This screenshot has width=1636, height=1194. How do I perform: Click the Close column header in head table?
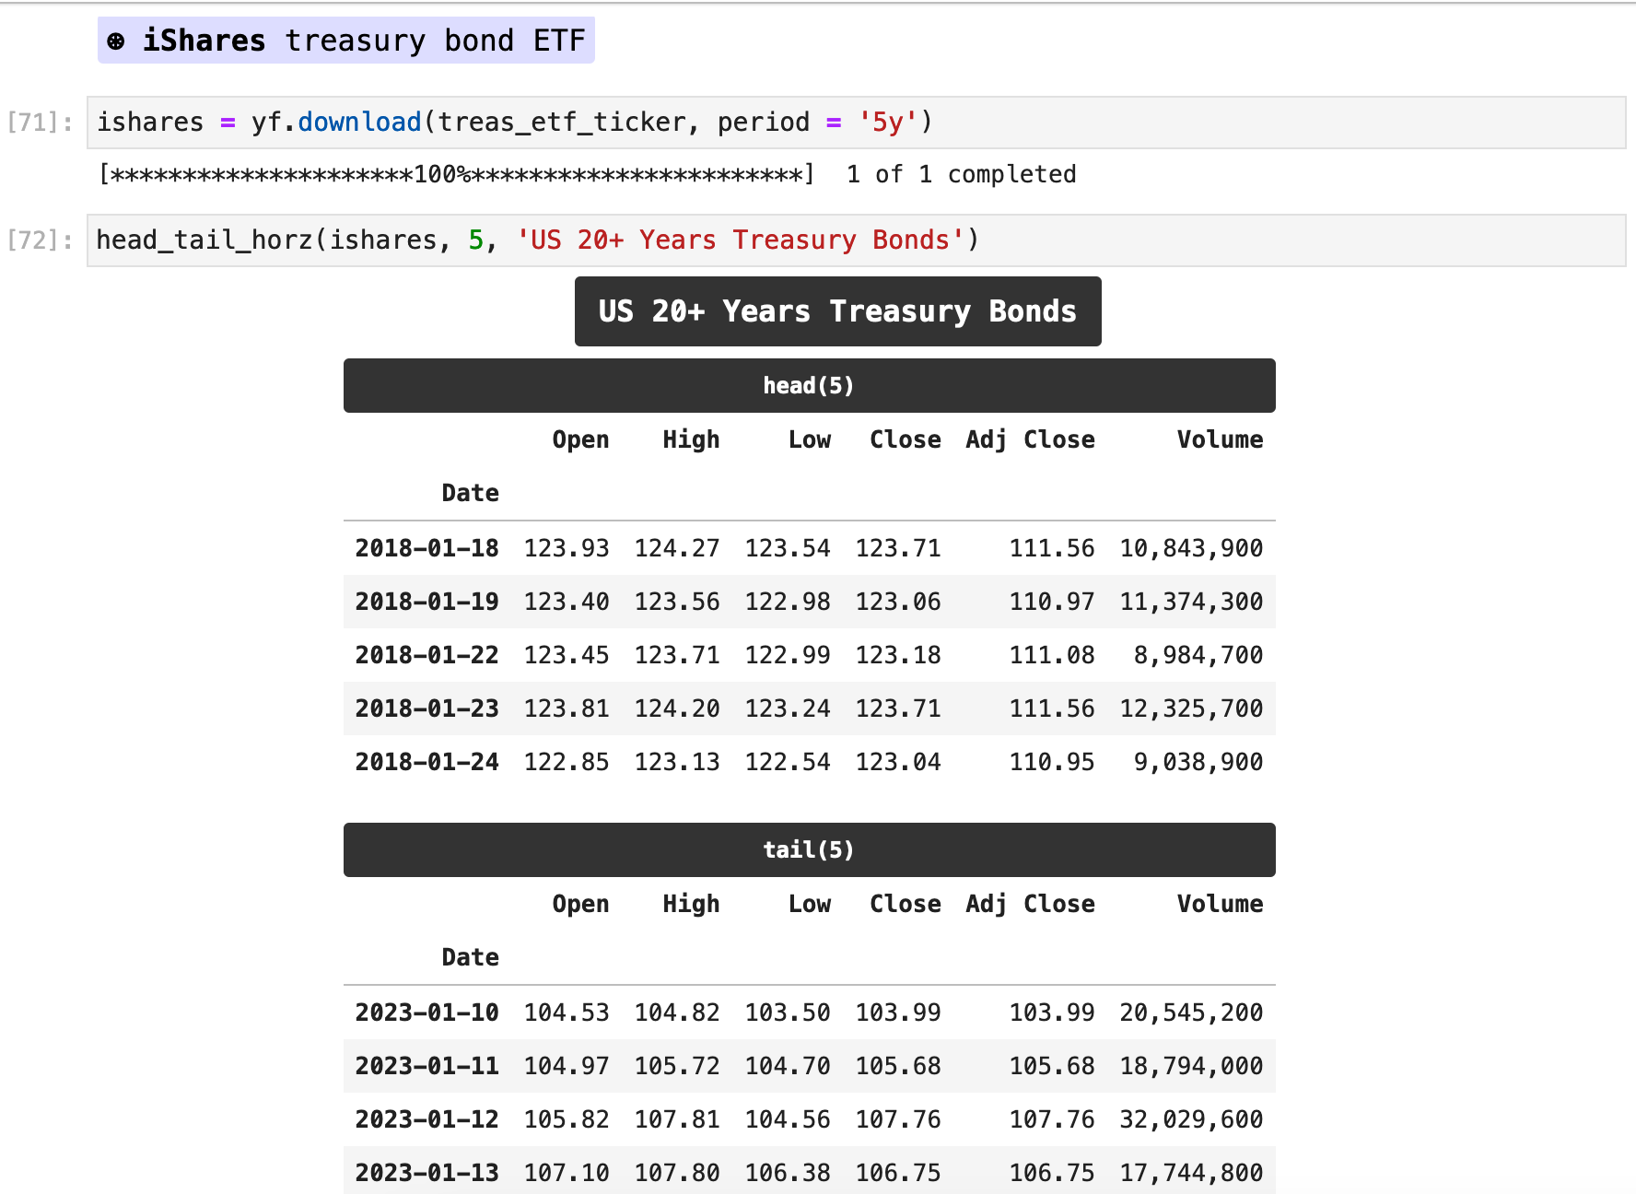906,440
